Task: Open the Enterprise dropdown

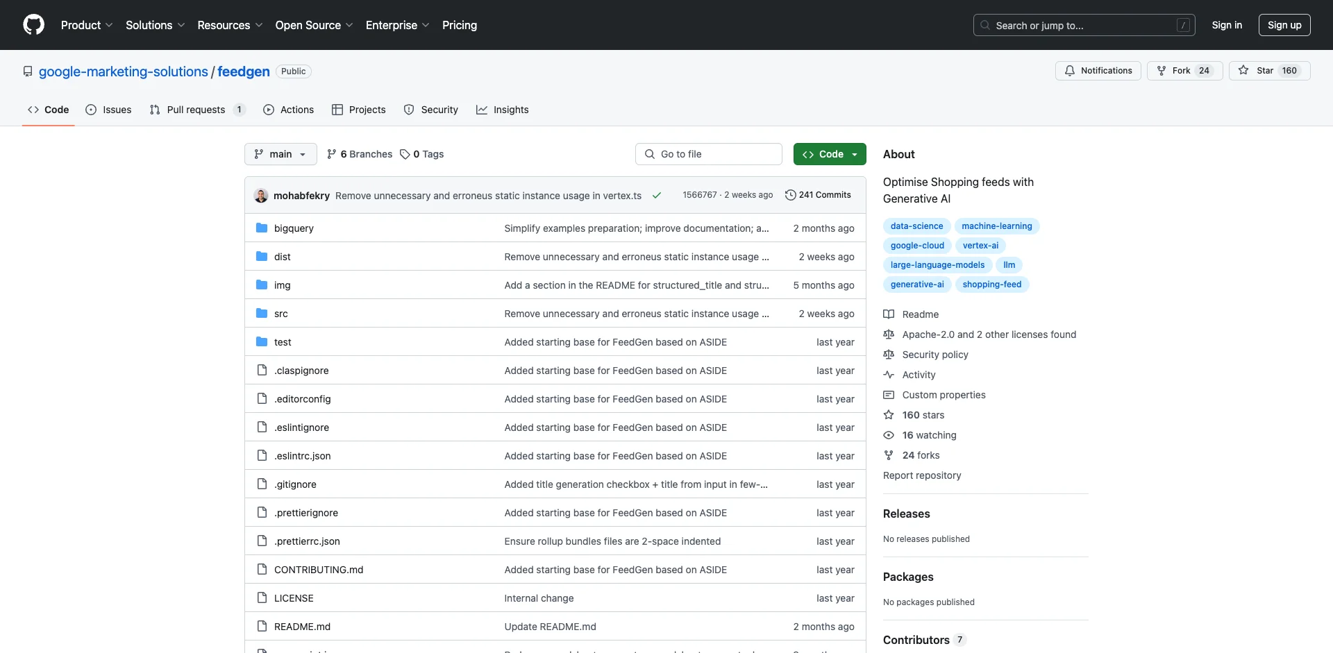Action: pos(398,25)
